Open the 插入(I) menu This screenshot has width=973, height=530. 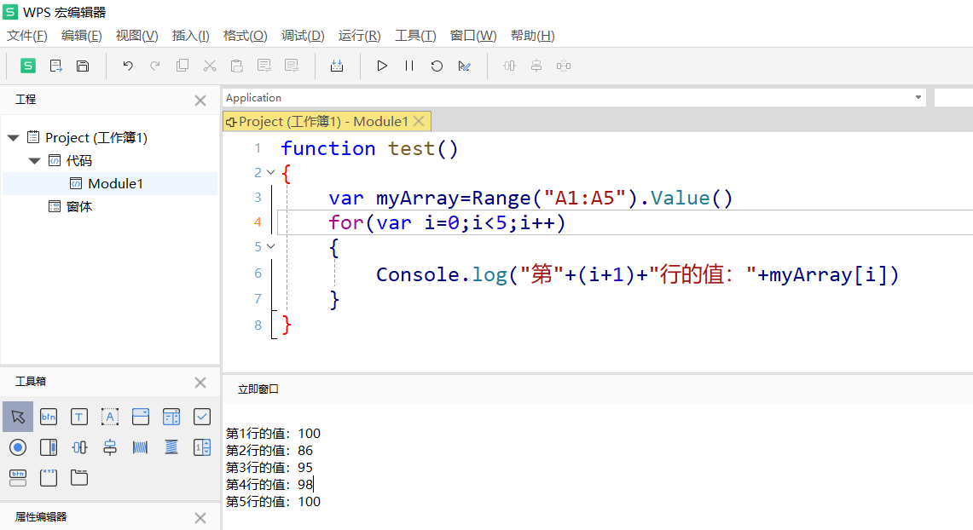tap(190, 35)
